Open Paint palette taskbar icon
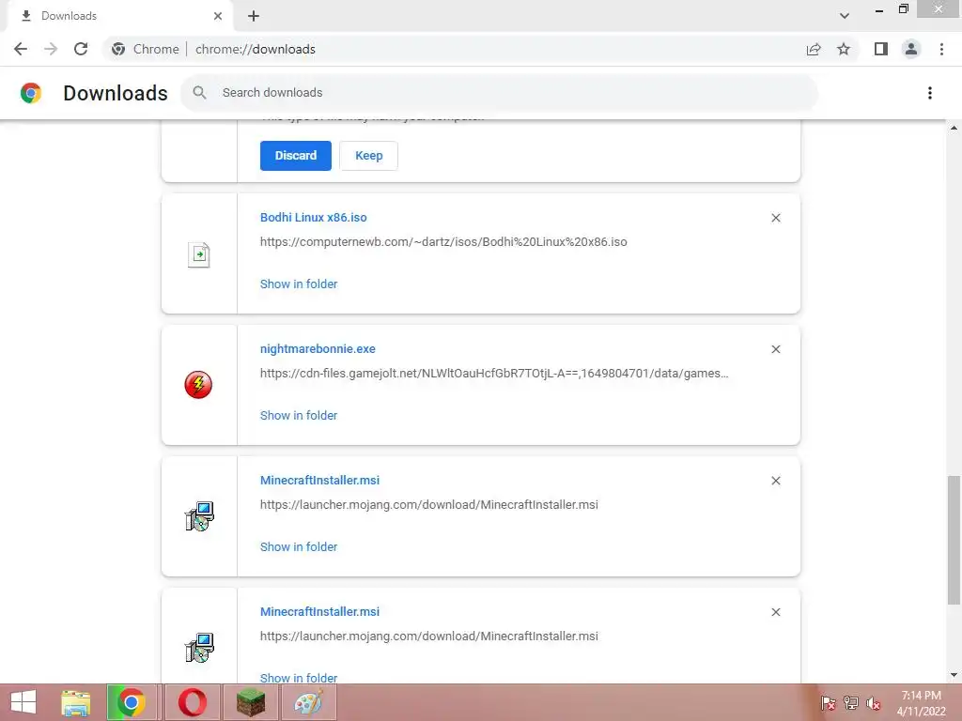962x721 pixels. [308, 702]
